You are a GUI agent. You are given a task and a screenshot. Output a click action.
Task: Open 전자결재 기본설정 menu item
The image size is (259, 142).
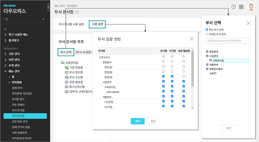tap(22, 93)
